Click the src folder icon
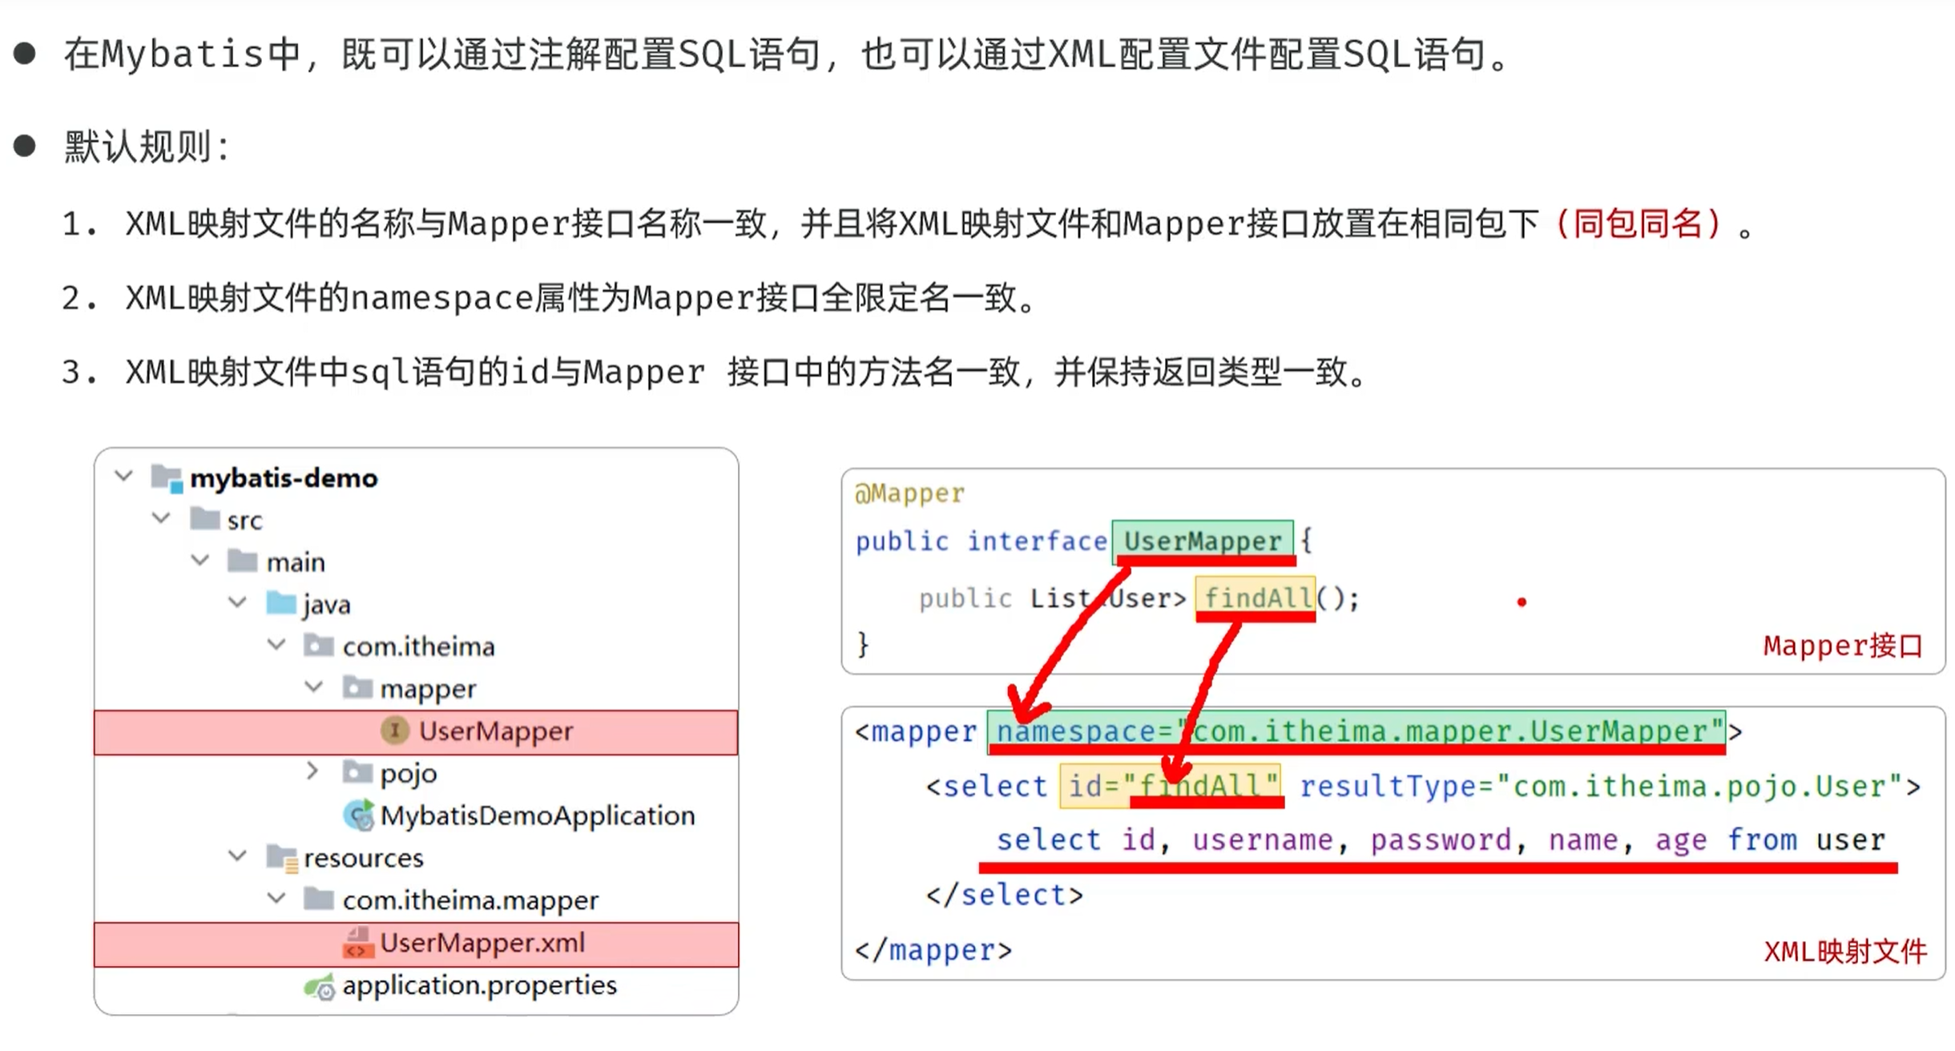Viewport: 1955px width, 1051px height. (x=205, y=520)
